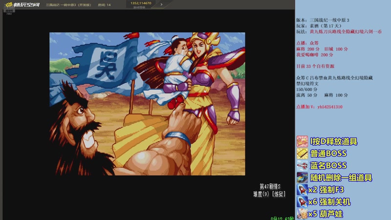The image size is (391, 220).
Task: Click the game title 三国战纪 一统中原3 (开发版)
Action: pos(68,5)
